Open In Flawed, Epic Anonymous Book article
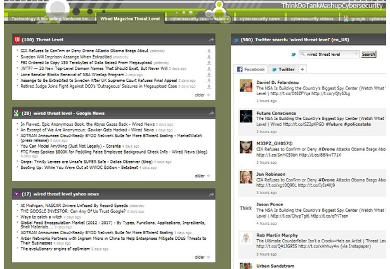The image size is (390, 269). 88,124
